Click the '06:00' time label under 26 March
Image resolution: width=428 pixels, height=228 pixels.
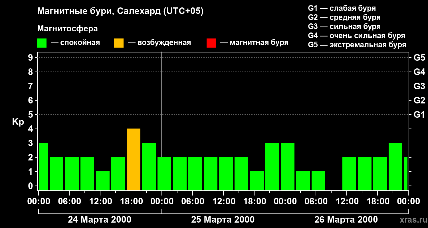point(316,201)
